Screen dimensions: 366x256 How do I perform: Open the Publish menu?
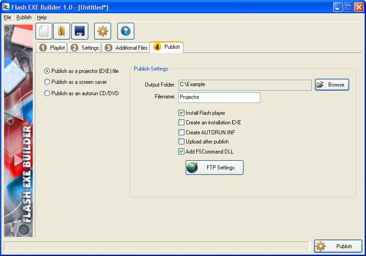tap(24, 17)
